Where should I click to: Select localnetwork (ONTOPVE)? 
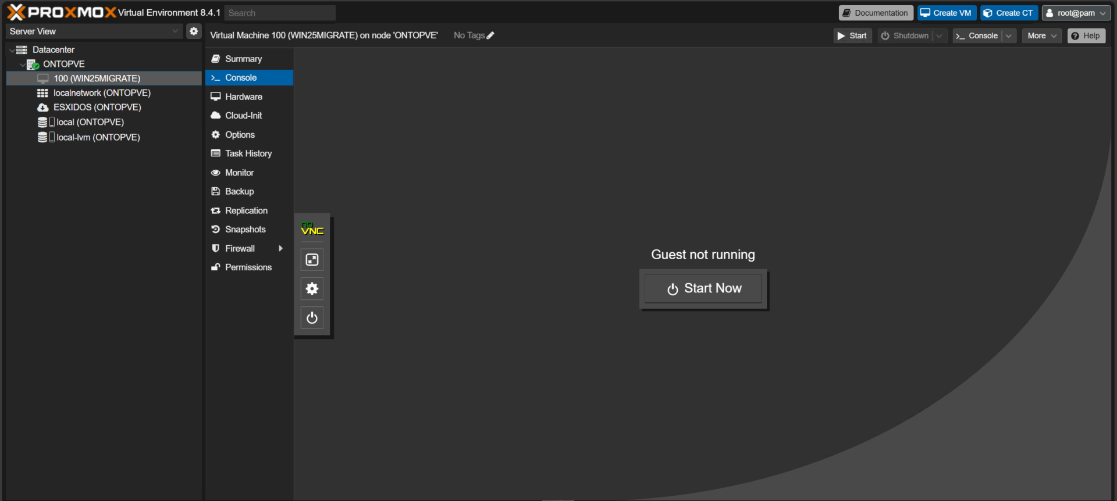point(102,93)
